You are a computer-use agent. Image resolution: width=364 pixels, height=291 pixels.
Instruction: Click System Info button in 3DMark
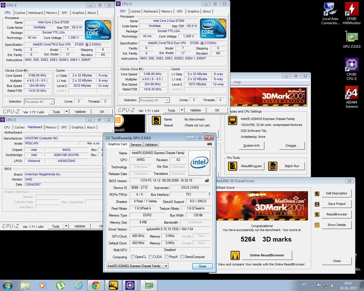tap(251, 145)
